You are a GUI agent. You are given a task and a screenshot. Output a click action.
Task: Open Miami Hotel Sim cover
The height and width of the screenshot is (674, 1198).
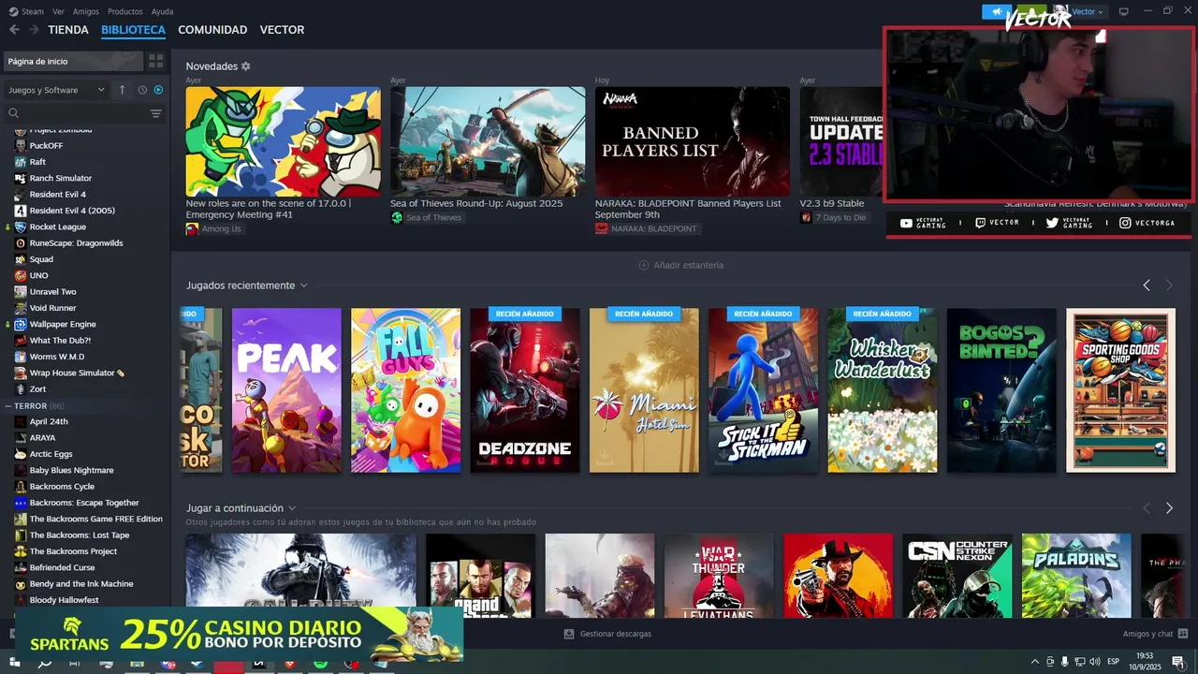(644, 390)
